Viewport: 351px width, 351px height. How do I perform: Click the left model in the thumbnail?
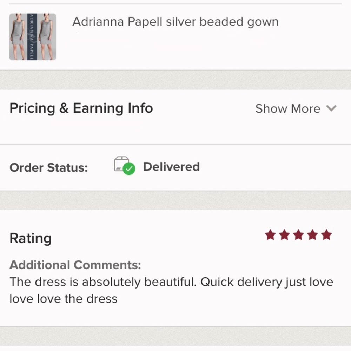(x=18, y=37)
